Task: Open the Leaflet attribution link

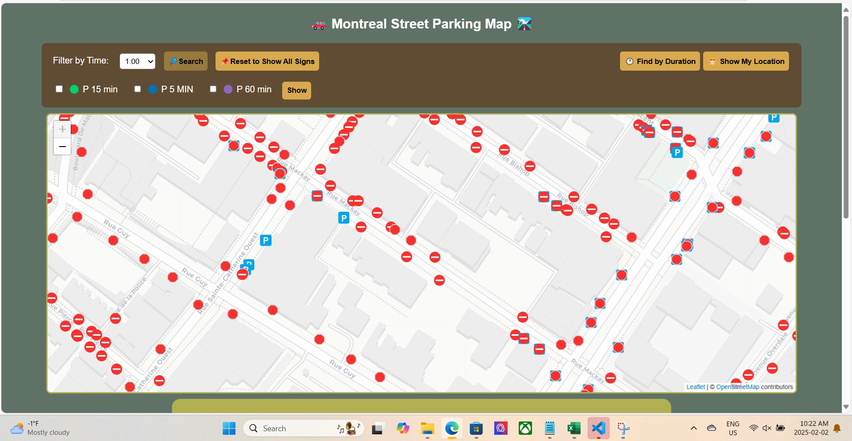Action: tap(695, 387)
